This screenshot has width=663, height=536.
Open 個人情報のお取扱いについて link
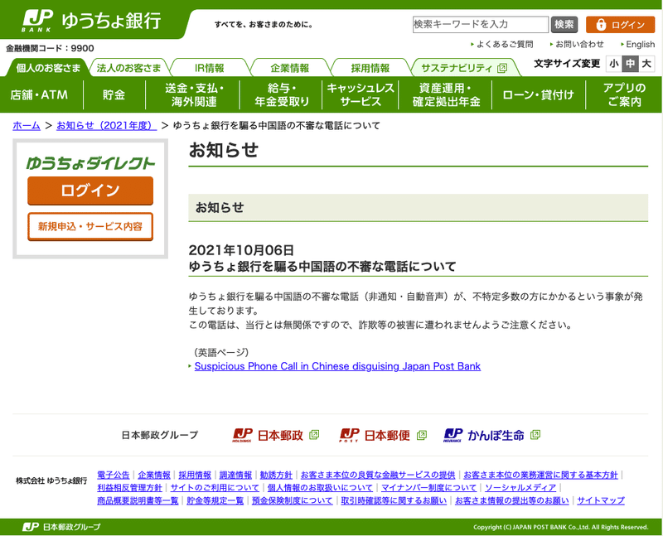(320, 487)
